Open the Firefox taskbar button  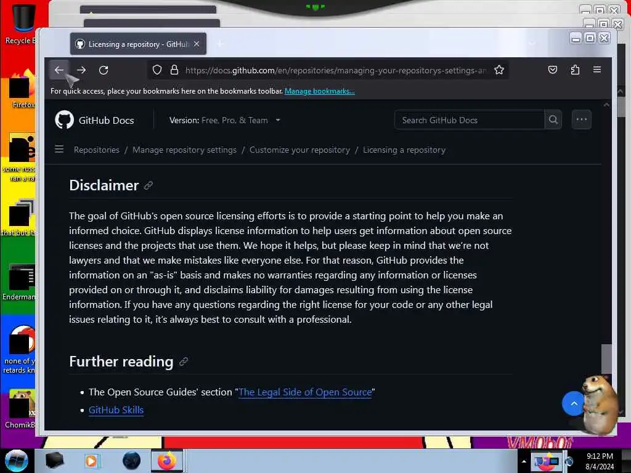tap(166, 461)
